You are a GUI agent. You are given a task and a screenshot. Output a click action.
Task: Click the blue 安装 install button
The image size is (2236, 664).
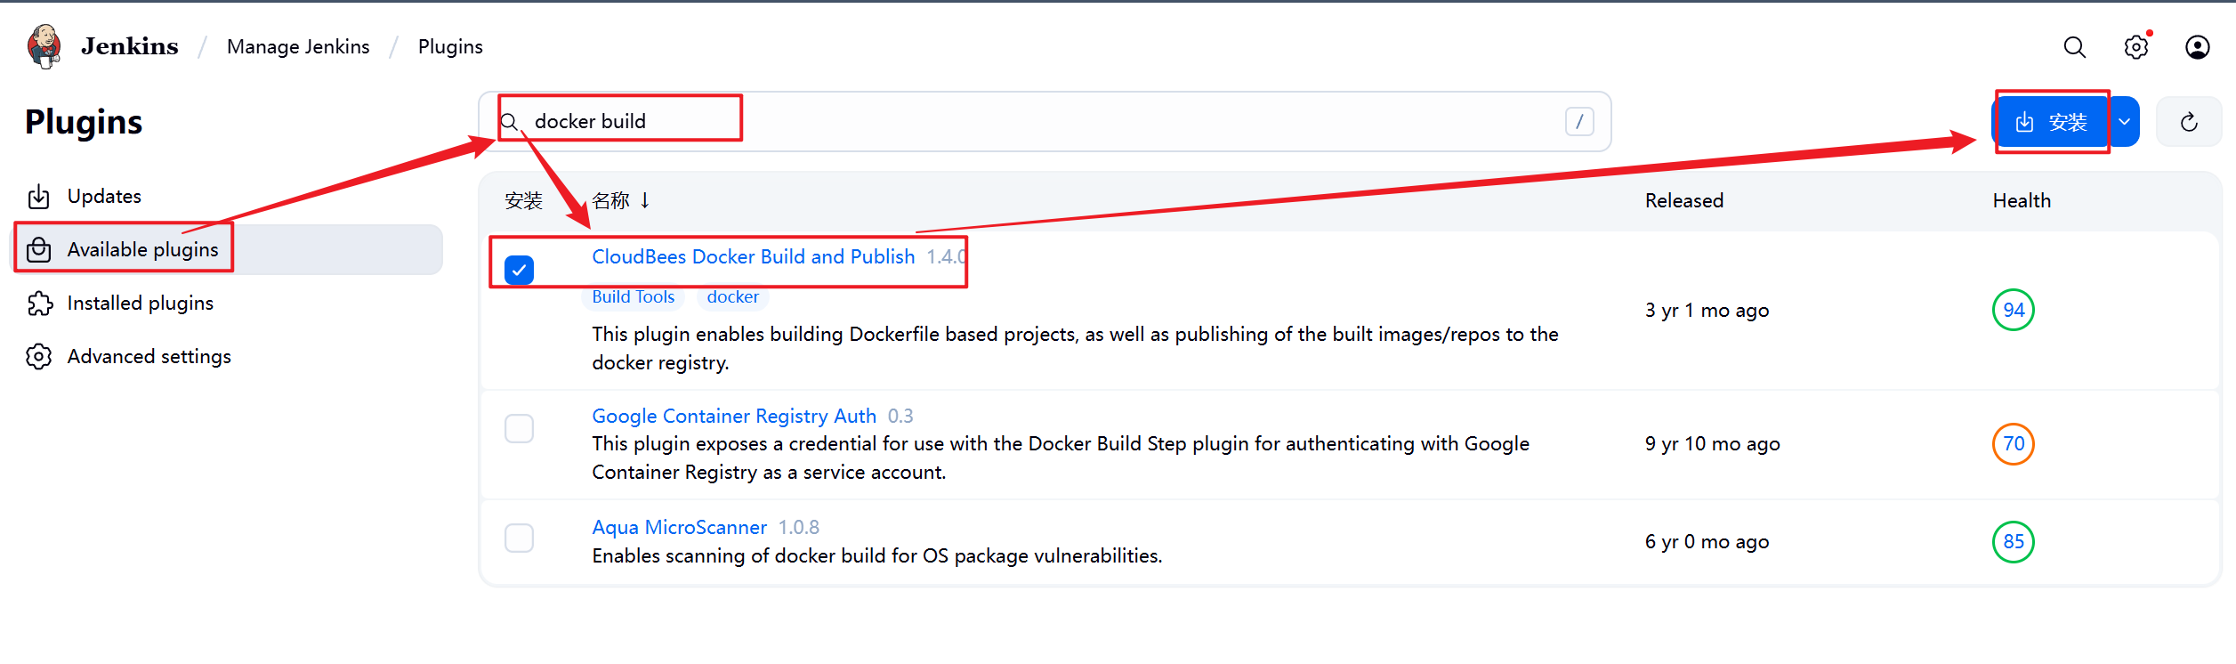point(2050,122)
